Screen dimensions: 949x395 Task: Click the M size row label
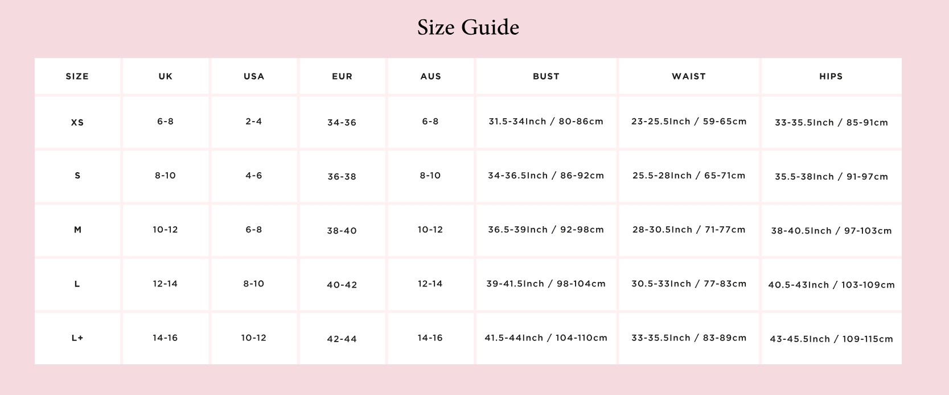(x=77, y=230)
